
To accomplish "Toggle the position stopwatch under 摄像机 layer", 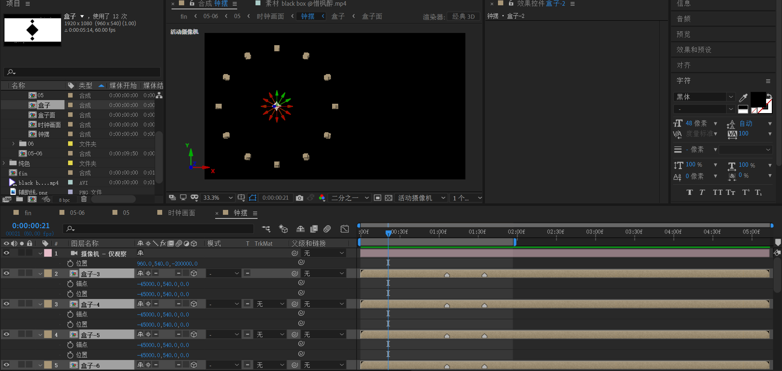I will click(x=70, y=263).
